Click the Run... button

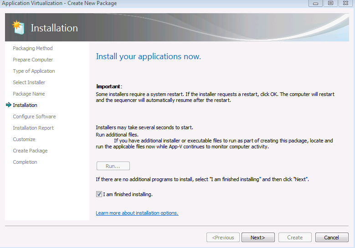click(113, 166)
